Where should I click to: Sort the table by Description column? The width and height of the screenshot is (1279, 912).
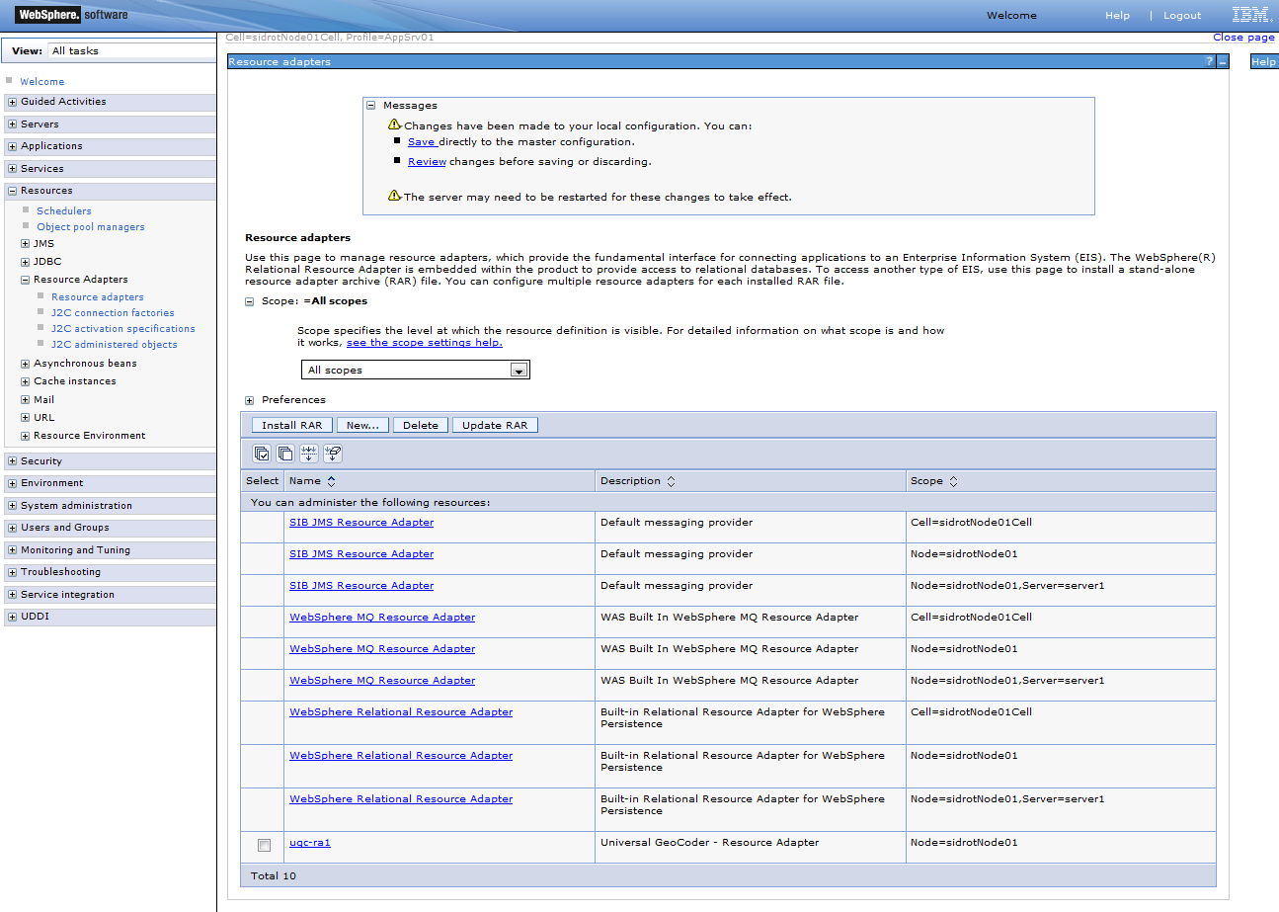coord(672,481)
